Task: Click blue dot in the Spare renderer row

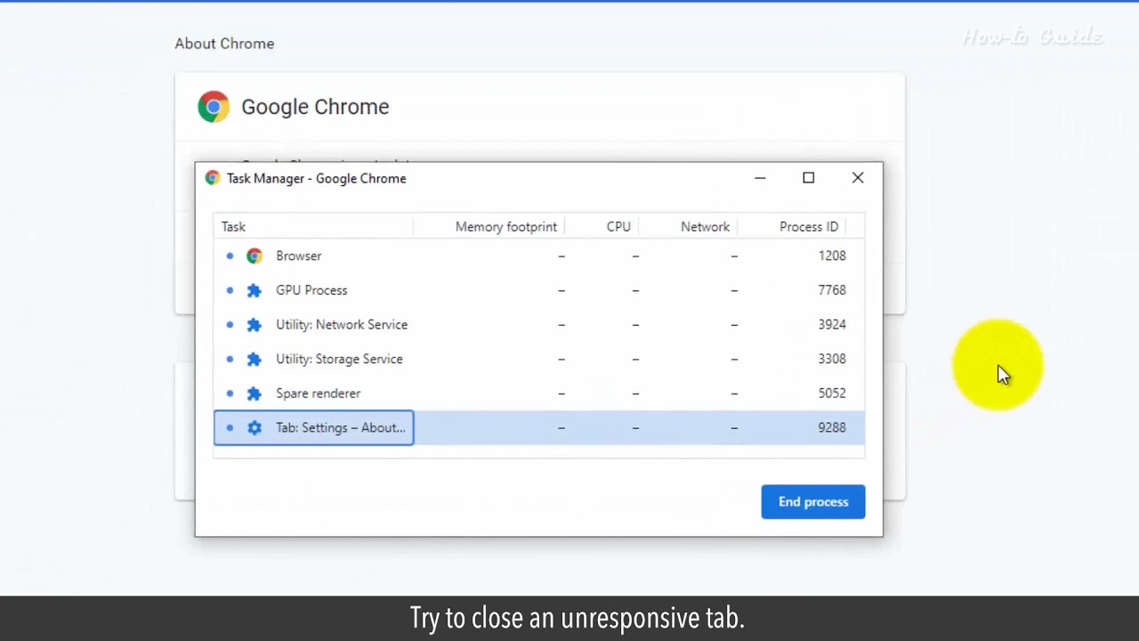Action: [x=230, y=394]
